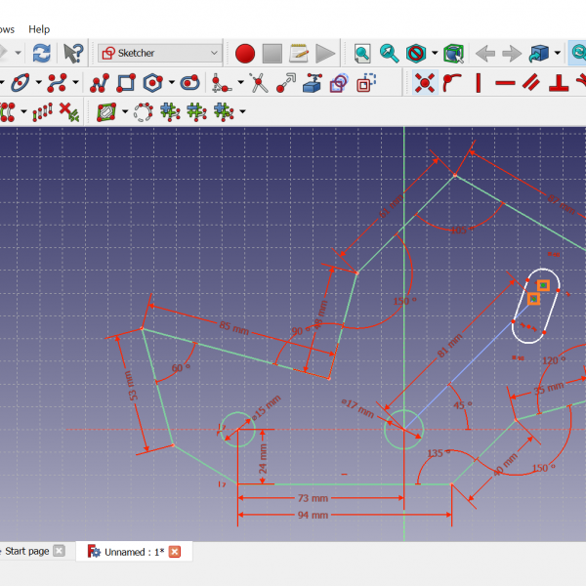
Task: Close the Unnamed : 1* tab
Action: coord(175,552)
